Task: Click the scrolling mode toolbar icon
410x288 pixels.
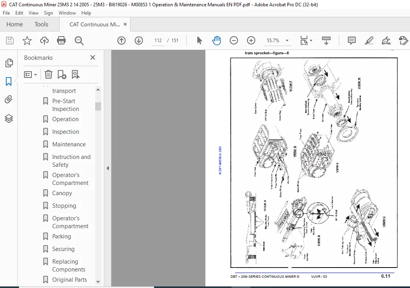Action: click(x=326, y=41)
